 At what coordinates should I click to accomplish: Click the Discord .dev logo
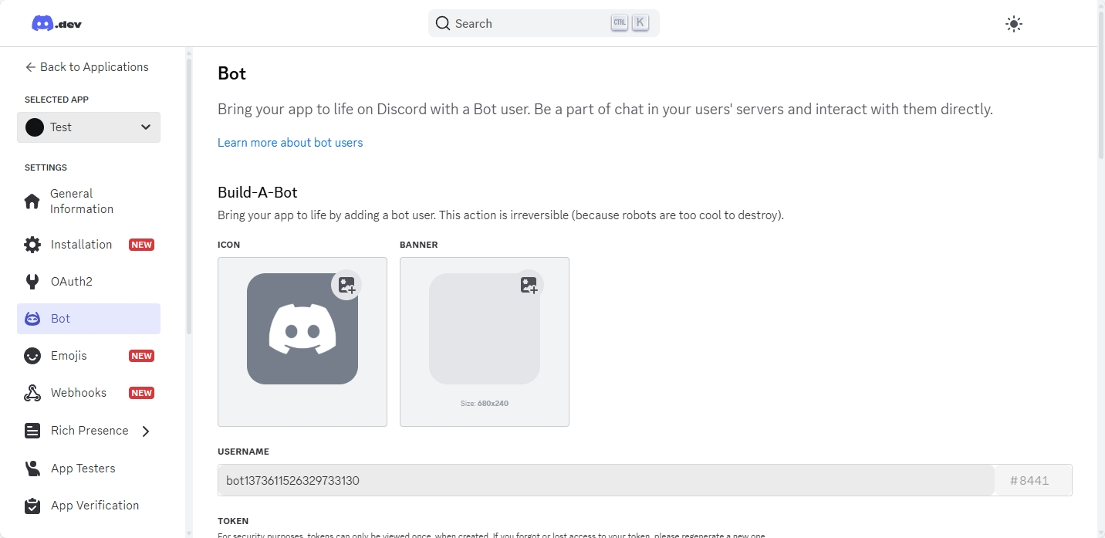(x=56, y=23)
